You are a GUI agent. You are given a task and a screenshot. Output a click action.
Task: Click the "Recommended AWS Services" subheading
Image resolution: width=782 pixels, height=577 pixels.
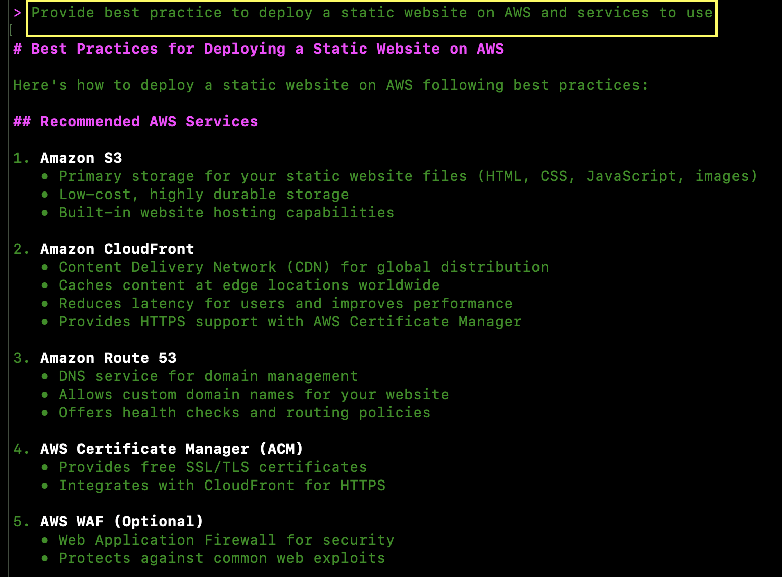135,122
